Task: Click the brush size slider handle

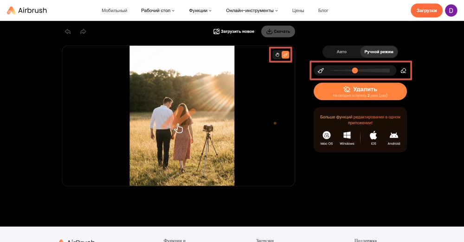Action: tap(355, 70)
